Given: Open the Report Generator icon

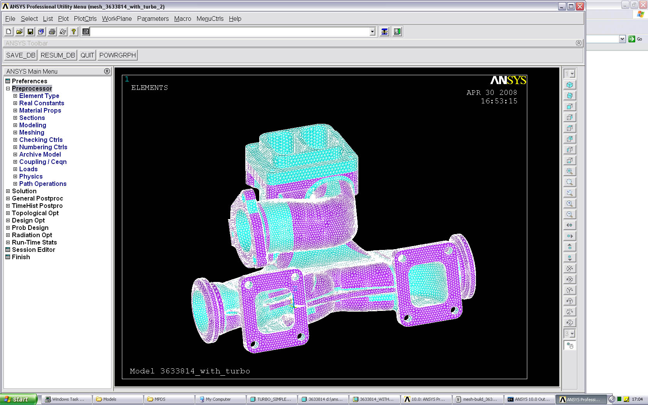Looking at the screenshot, I should [x=62, y=32].
